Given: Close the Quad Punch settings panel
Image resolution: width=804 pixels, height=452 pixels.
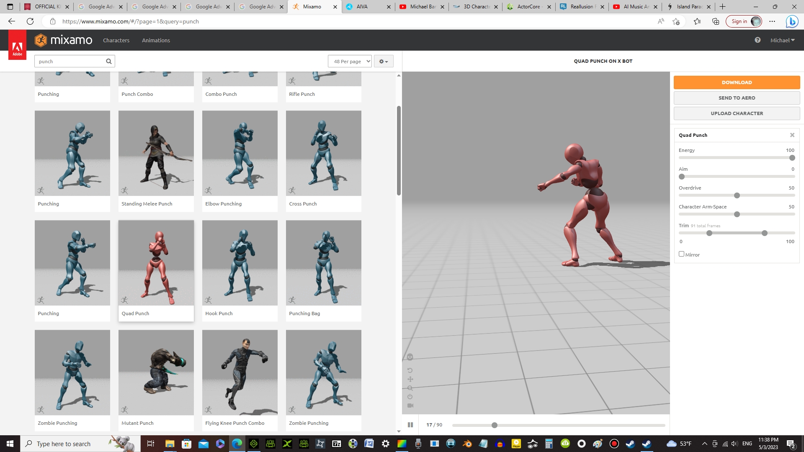Looking at the screenshot, I should coord(792,135).
